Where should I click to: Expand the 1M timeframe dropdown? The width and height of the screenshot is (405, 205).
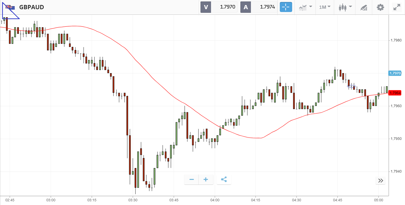pyautogui.click(x=324, y=7)
